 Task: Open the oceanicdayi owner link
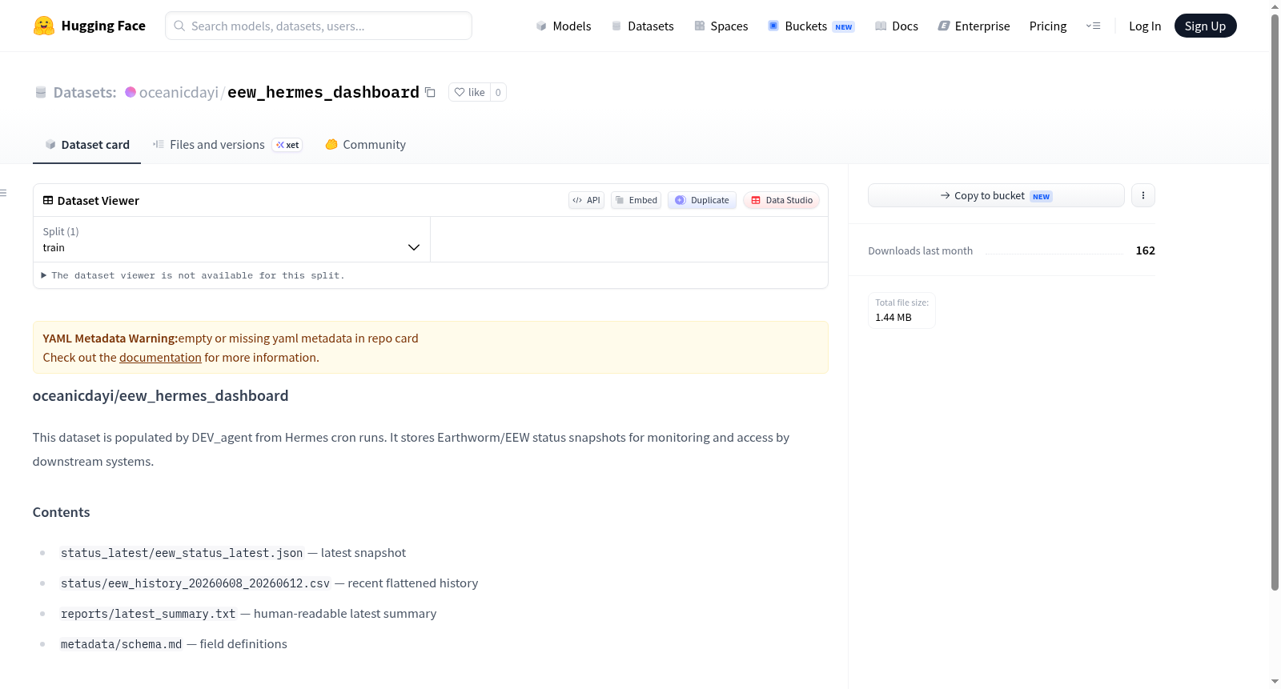tap(179, 92)
